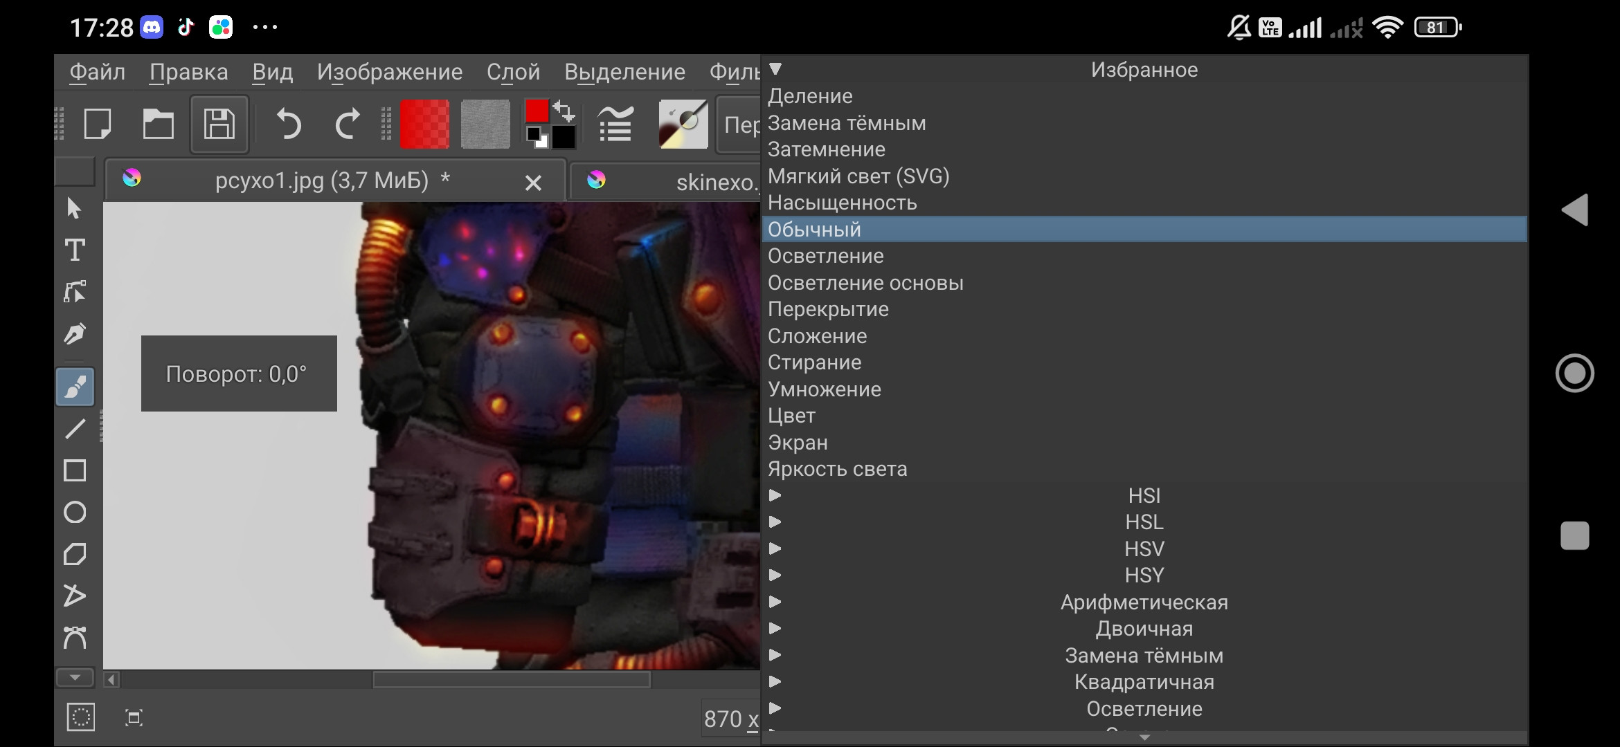Screen dimensions: 1620x747
Task: Expand the HSY blend mode group
Action: pyautogui.click(x=775, y=575)
